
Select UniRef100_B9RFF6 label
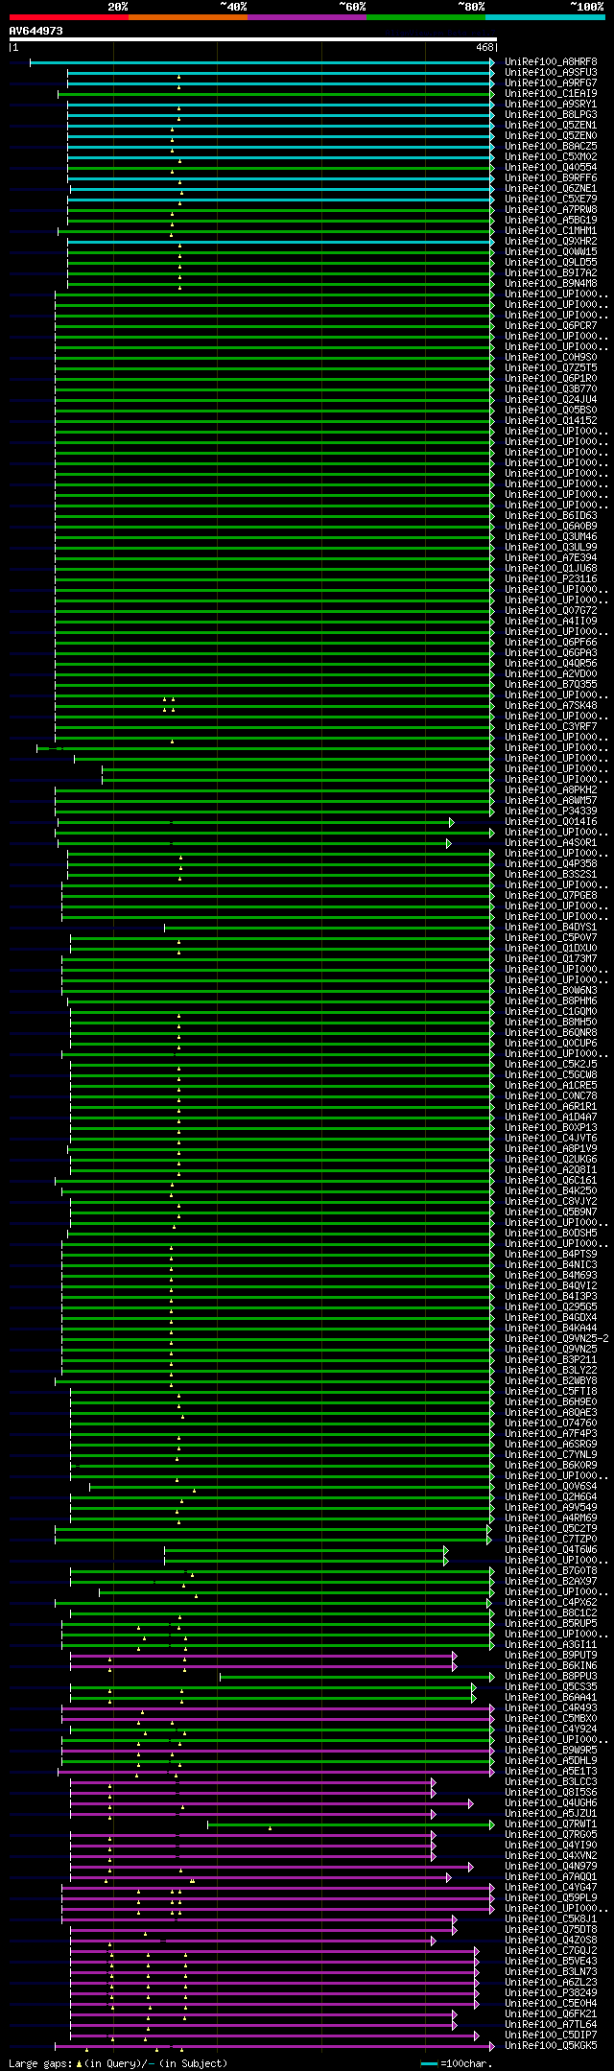(551, 178)
